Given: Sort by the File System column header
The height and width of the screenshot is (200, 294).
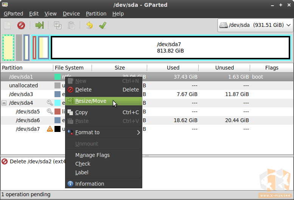Looking at the screenshot, I should (x=73, y=68).
